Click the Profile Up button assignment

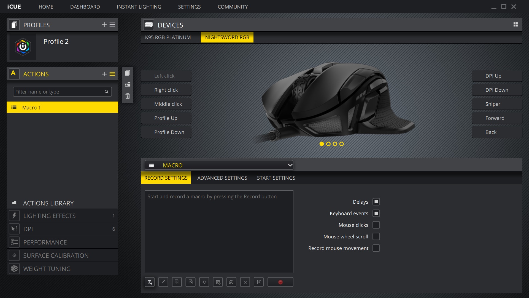(x=166, y=118)
